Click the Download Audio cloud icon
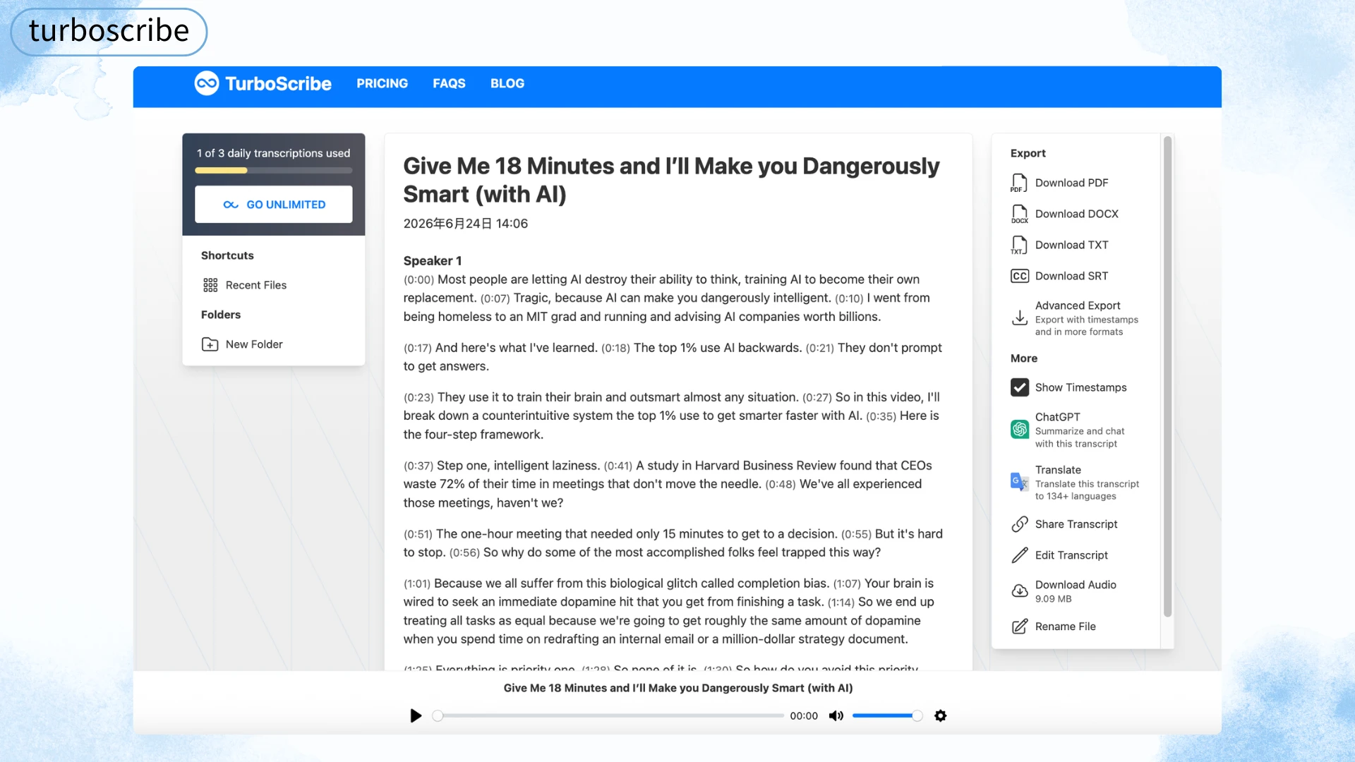Screen dimensions: 1355x762 tap(1019, 591)
